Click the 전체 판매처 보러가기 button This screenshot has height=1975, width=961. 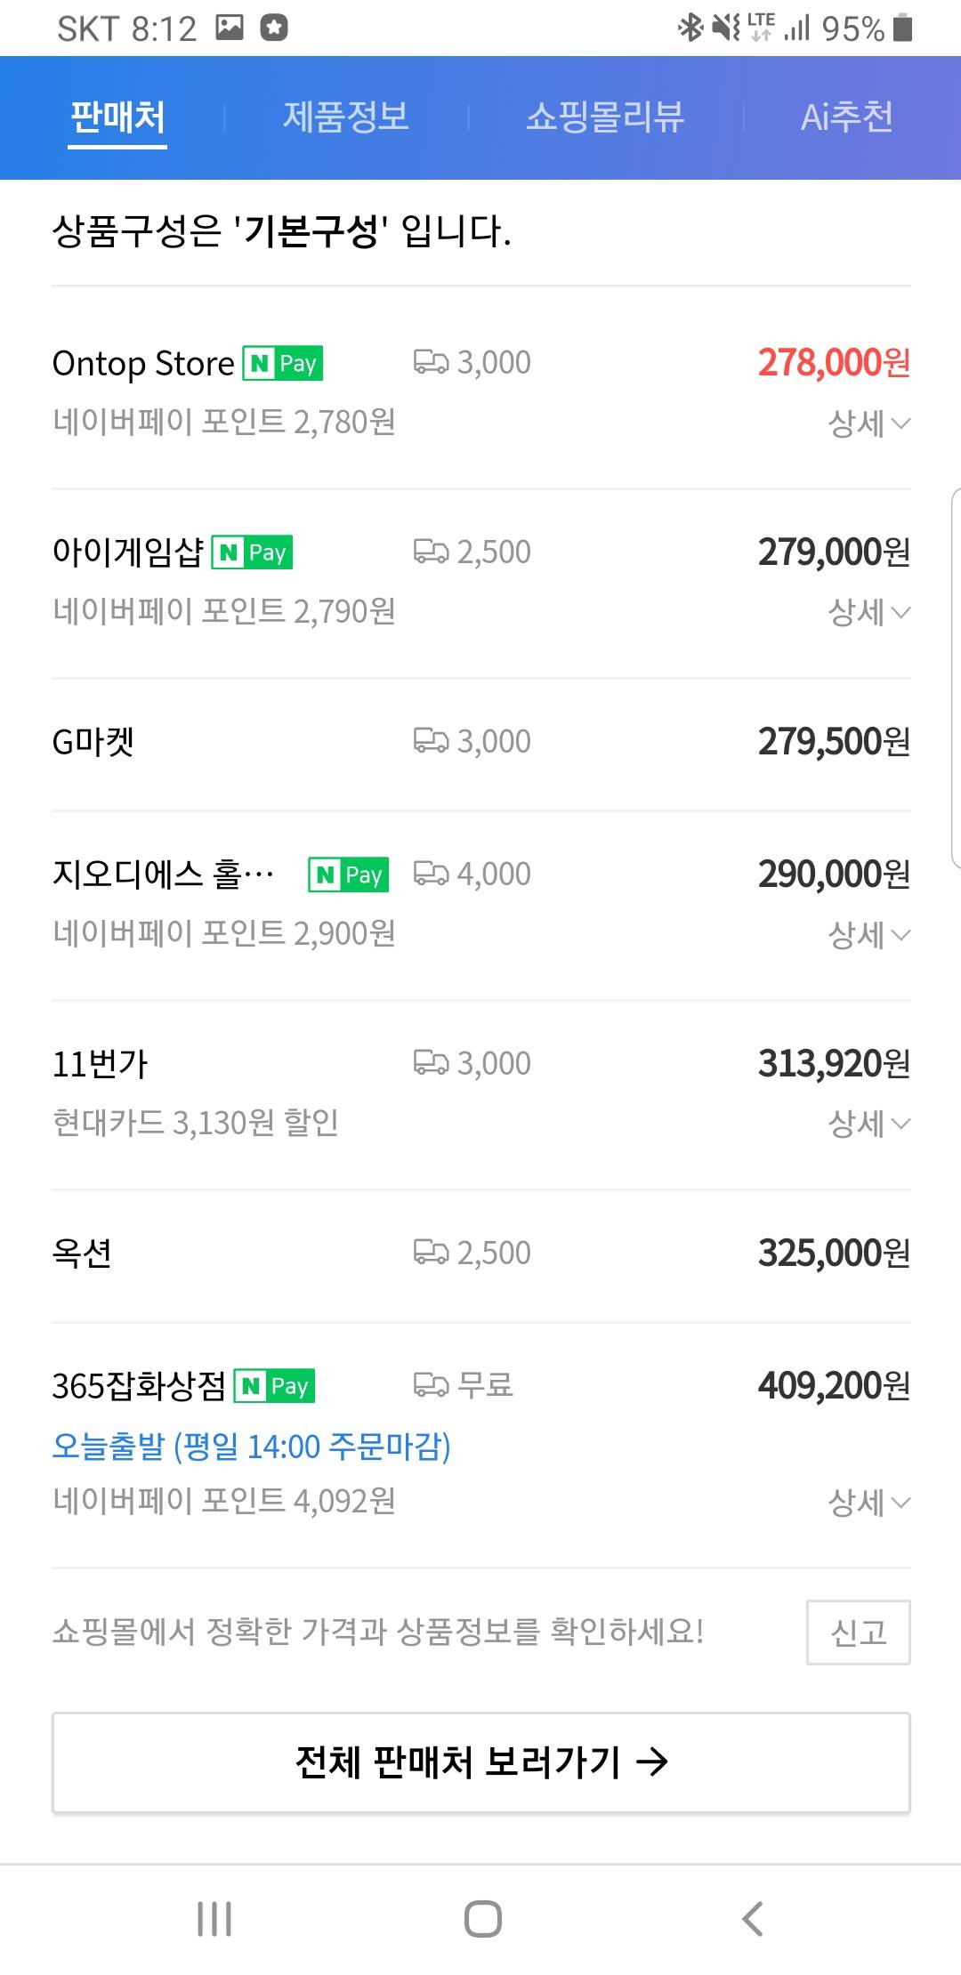pos(480,1762)
